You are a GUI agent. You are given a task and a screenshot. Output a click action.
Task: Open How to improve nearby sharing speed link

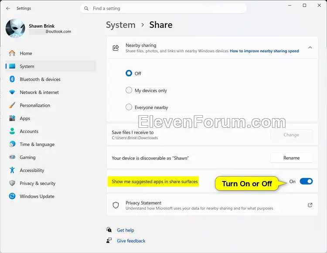(x=264, y=51)
